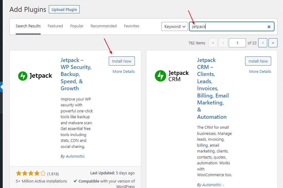Open the Keyword search filter dropdown

[x=175, y=26]
